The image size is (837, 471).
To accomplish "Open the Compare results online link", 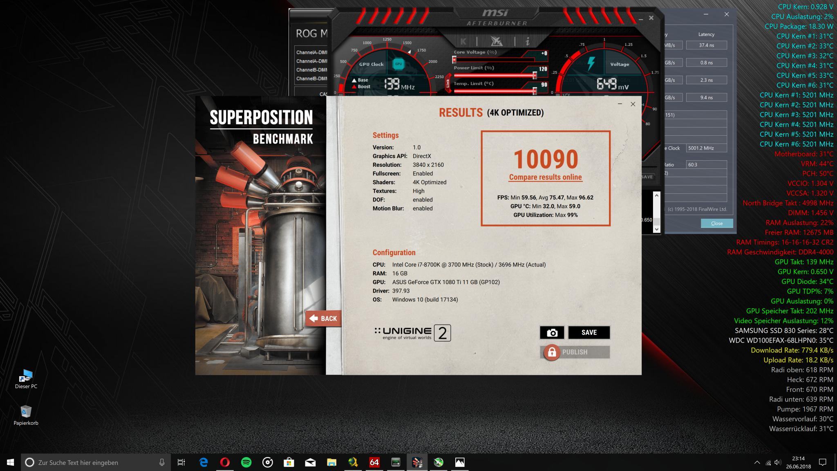I will pos(545,177).
